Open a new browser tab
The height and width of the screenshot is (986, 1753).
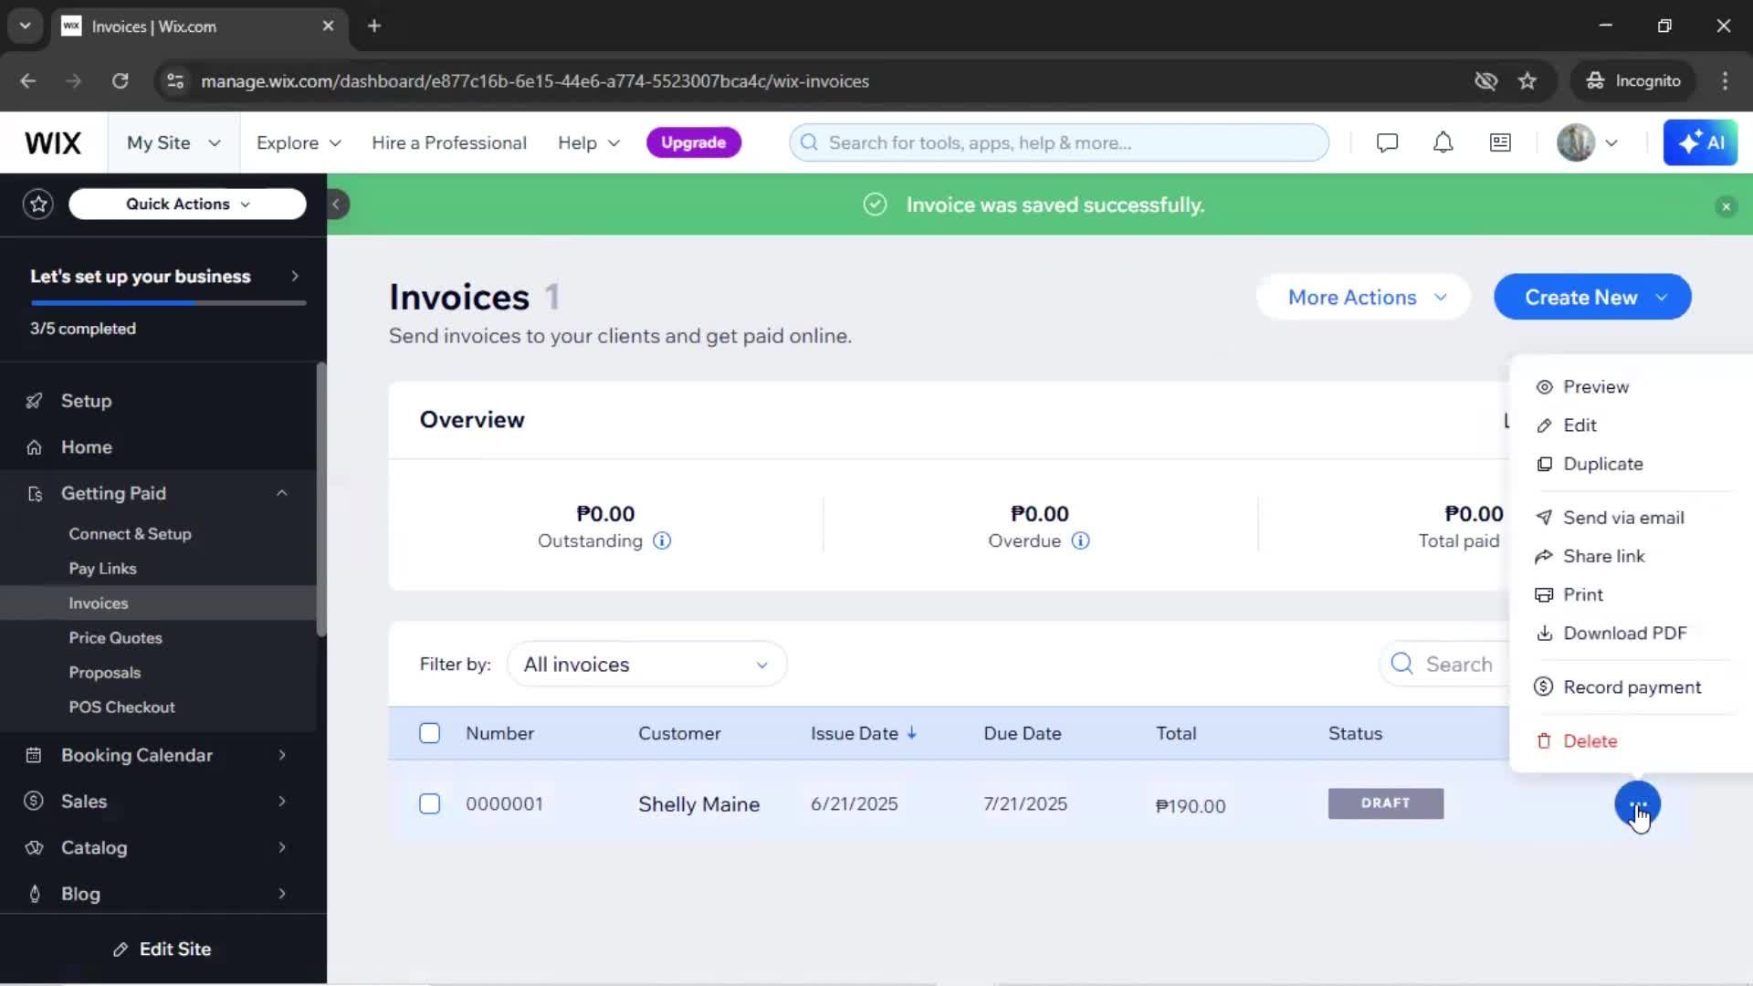click(374, 26)
